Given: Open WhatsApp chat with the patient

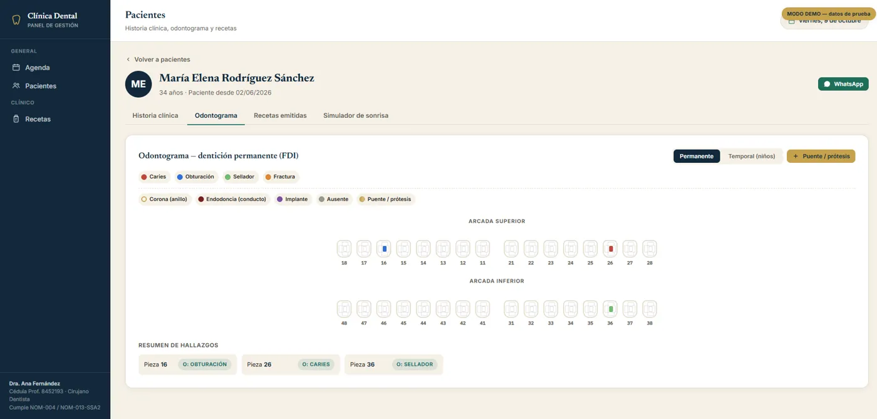Looking at the screenshot, I should (843, 84).
